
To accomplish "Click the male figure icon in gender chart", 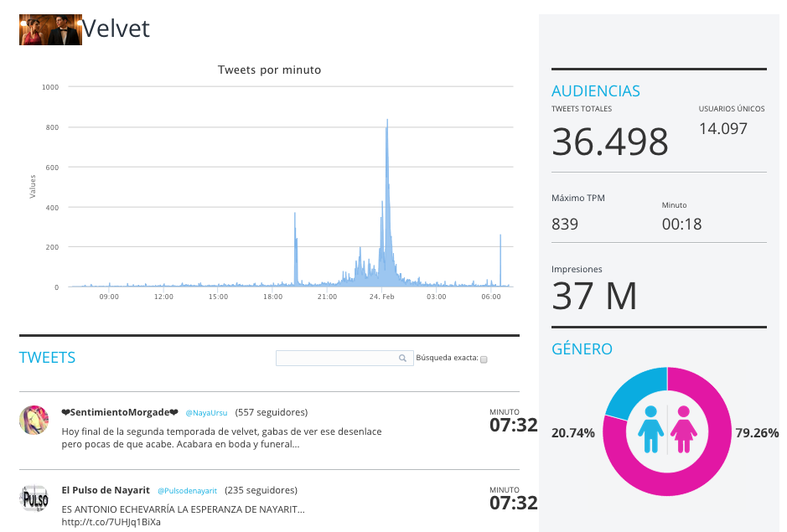I will 650,430.
